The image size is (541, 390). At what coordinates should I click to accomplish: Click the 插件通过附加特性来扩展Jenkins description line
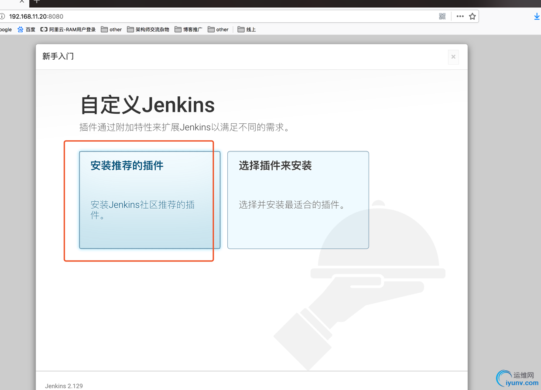point(185,128)
